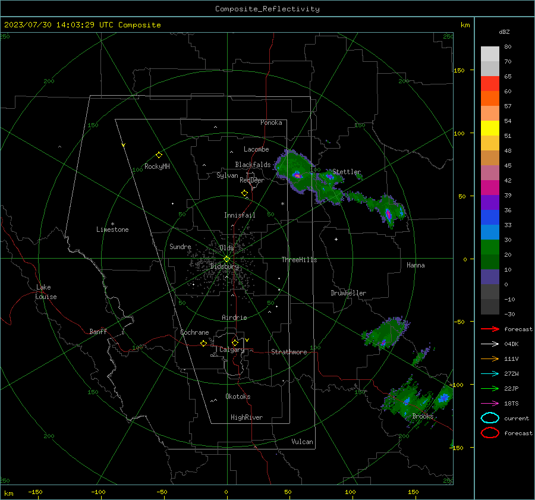Viewport: 535px width, 500px height.
Task: Click the Stettler town label
Action: click(x=347, y=172)
